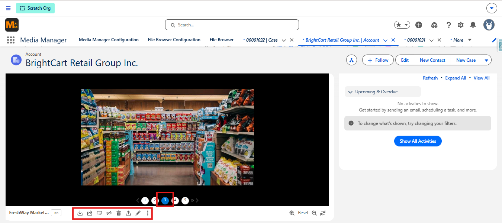Click the Expand All link
The width and height of the screenshot is (502, 223).
pyautogui.click(x=456, y=78)
